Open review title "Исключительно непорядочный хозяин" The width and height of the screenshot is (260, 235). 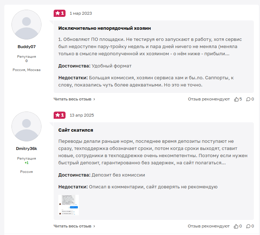(x=104, y=28)
